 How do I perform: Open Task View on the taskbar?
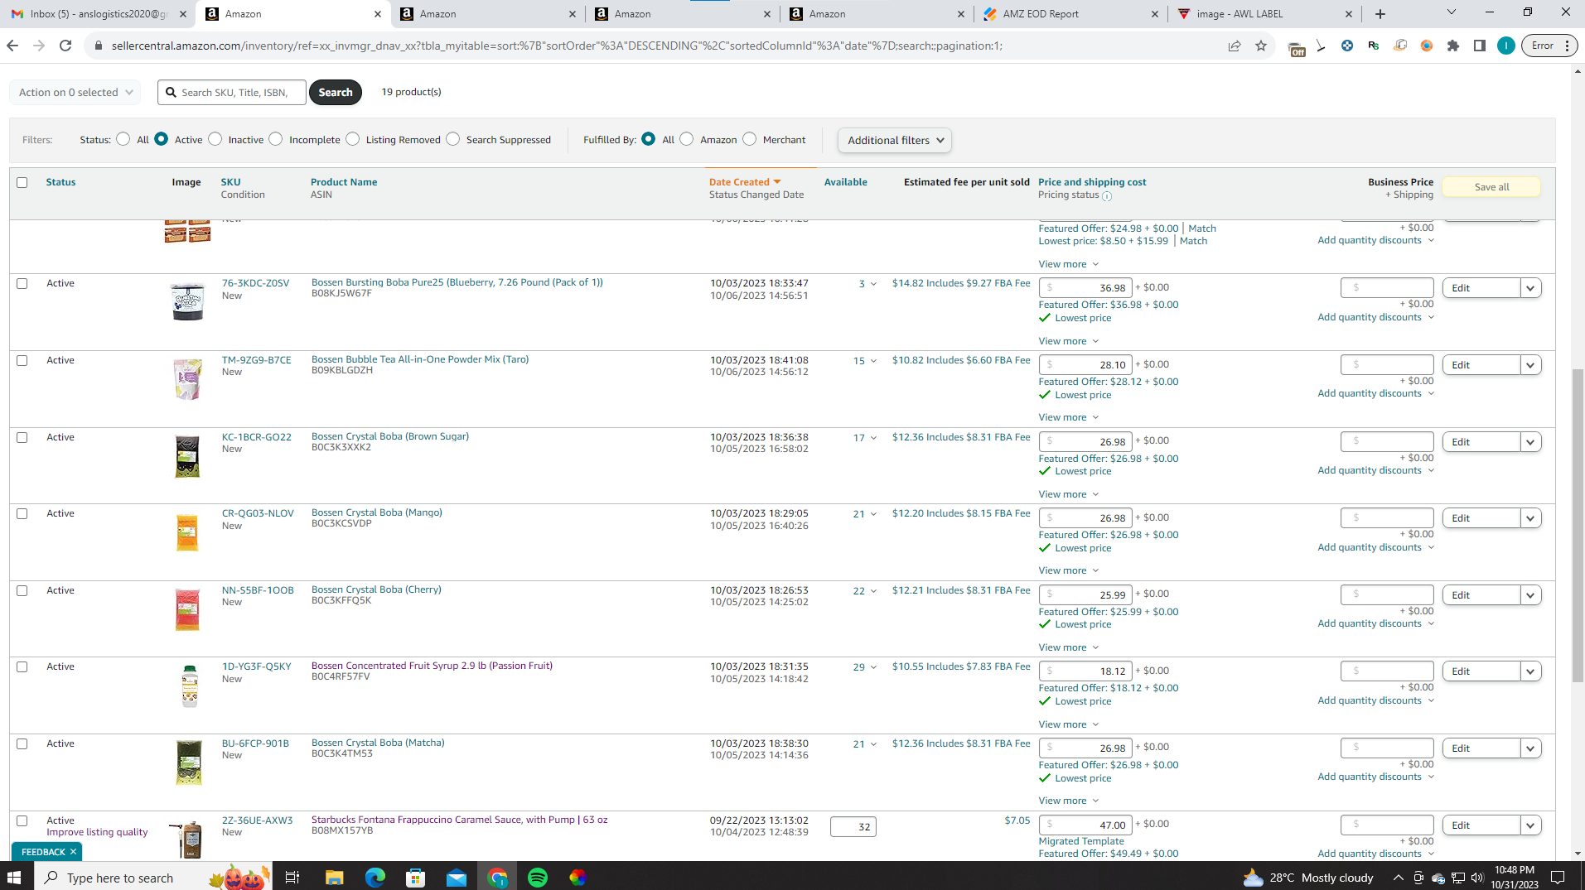(x=292, y=878)
